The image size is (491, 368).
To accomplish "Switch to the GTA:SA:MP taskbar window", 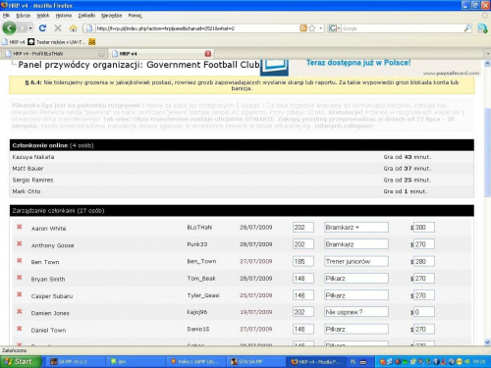I will (255, 361).
